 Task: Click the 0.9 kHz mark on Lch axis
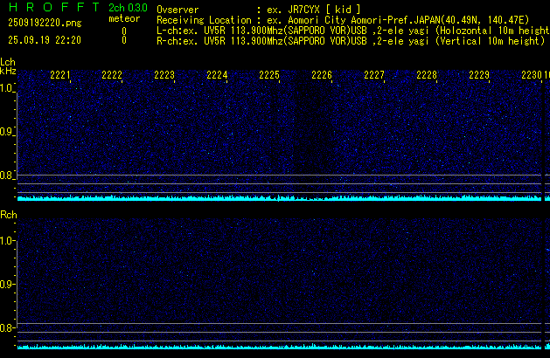coord(7,132)
